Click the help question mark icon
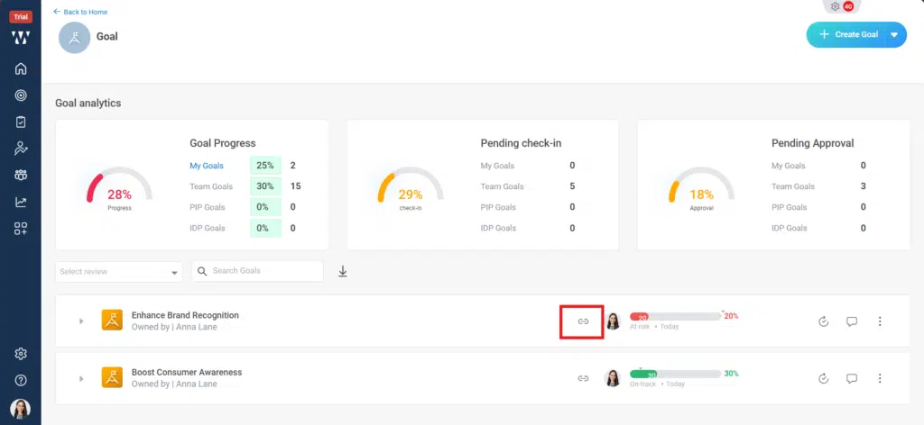The width and height of the screenshot is (924, 425). (x=20, y=380)
